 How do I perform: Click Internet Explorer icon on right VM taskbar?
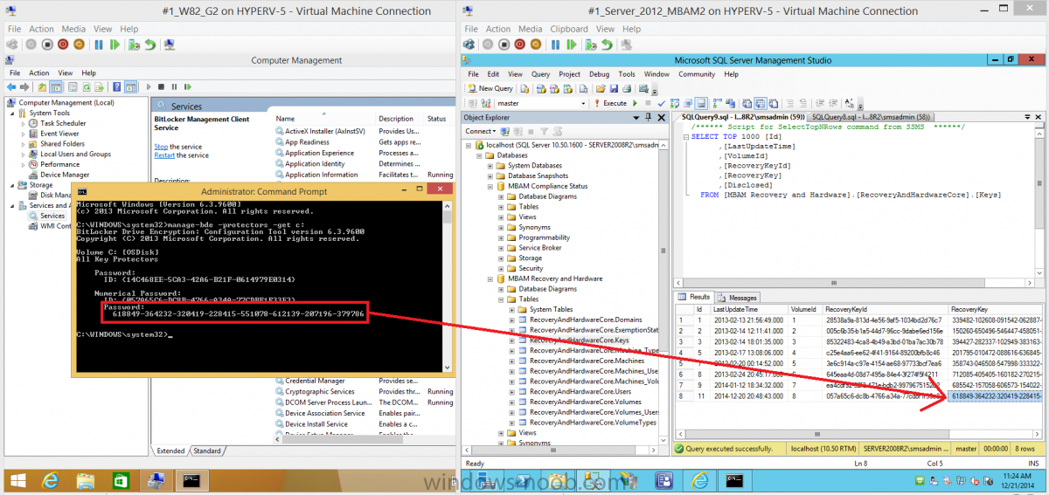[x=700, y=480]
